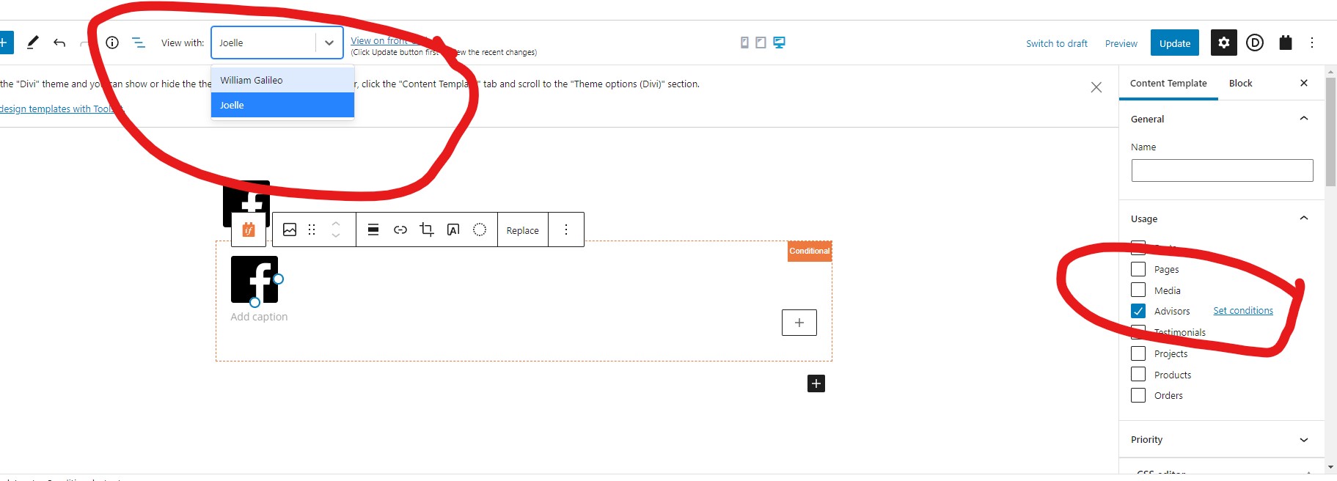Image resolution: width=1337 pixels, height=481 pixels.
Task: Collapse the General section
Action: click(x=1304, y=119)
